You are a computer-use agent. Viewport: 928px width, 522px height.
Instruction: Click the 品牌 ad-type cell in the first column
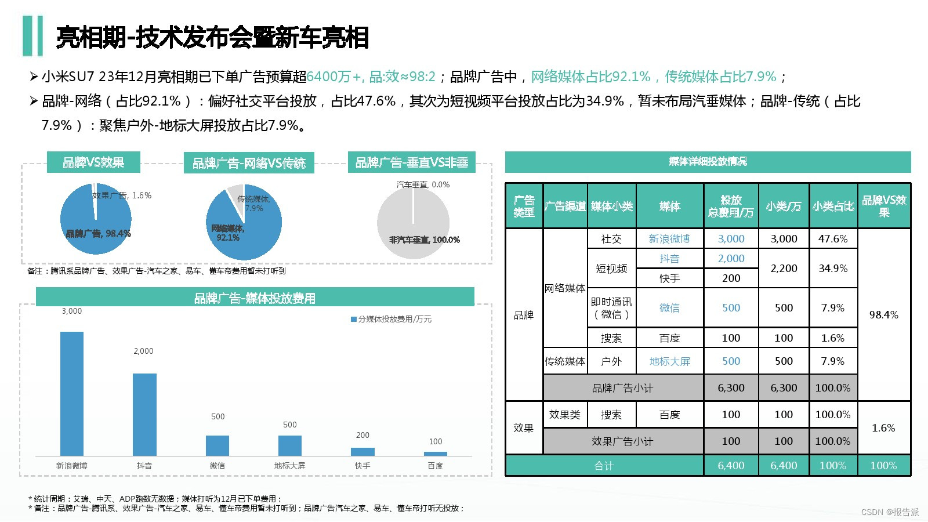tap(524, 315)
